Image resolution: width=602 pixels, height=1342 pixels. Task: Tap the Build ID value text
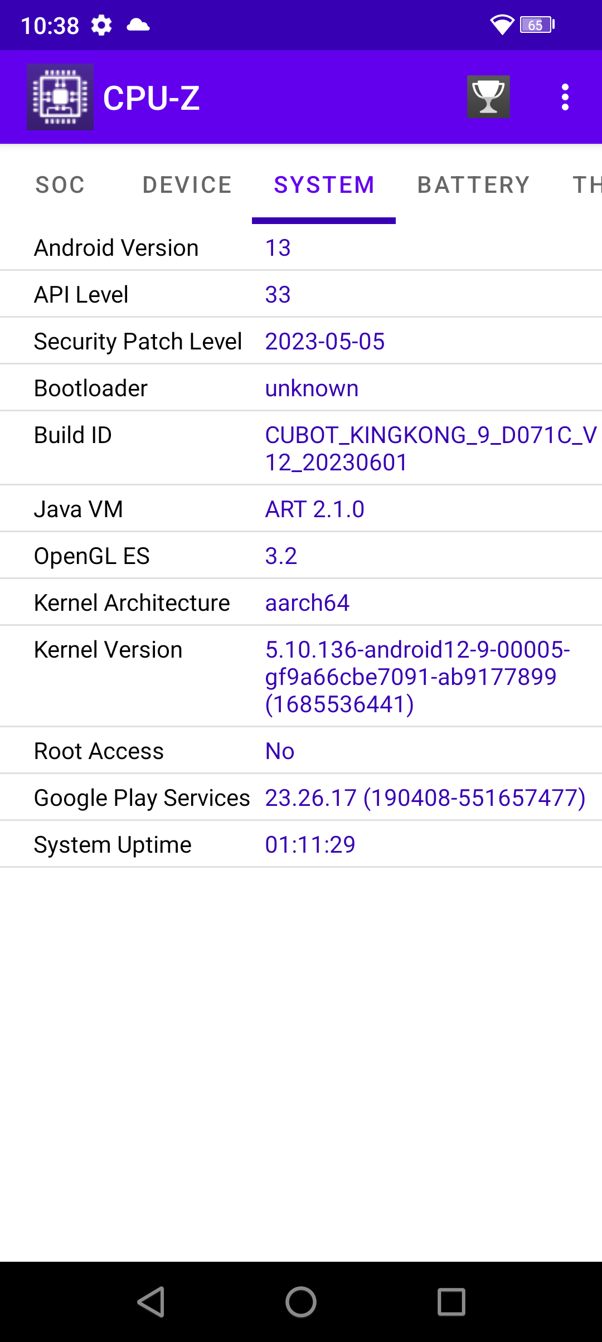tap(430, 449)
